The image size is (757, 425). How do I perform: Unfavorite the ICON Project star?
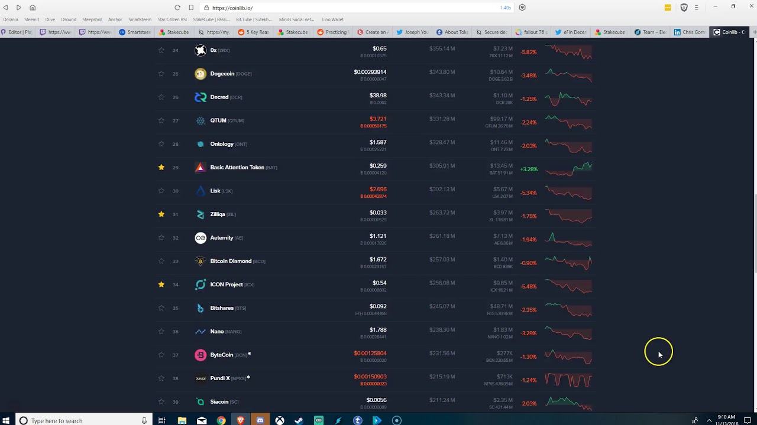[161, 285]
